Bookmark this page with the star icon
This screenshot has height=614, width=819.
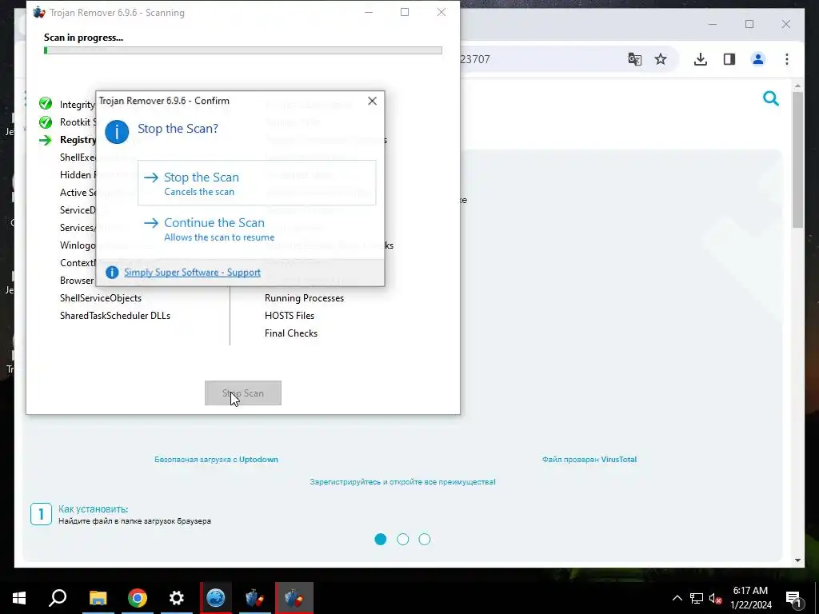661,59
